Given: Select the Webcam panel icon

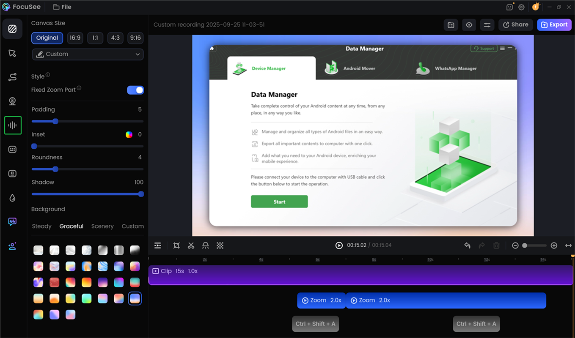Looking at the screenshot, I should click(13, 101).
